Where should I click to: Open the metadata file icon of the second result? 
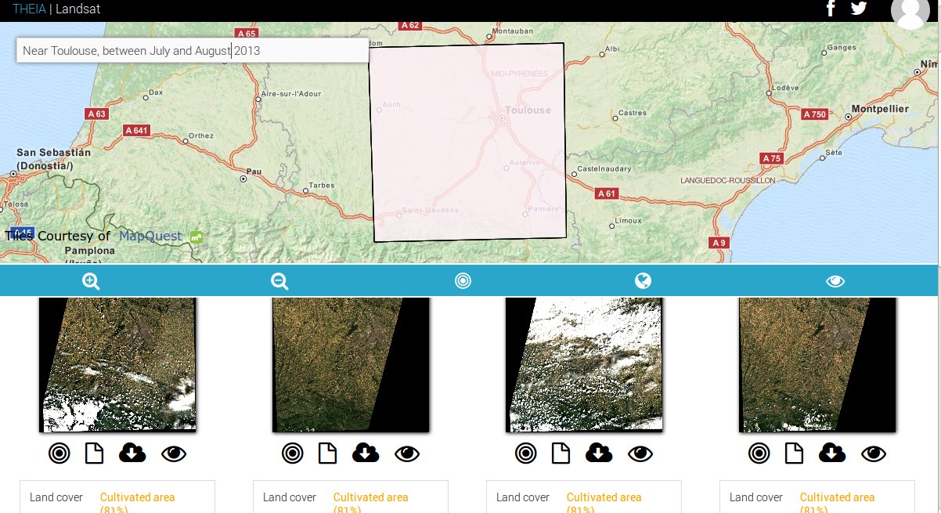pos(327,453)
